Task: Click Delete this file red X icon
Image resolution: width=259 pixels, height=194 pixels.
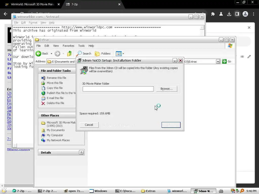Action: point(43,103)
